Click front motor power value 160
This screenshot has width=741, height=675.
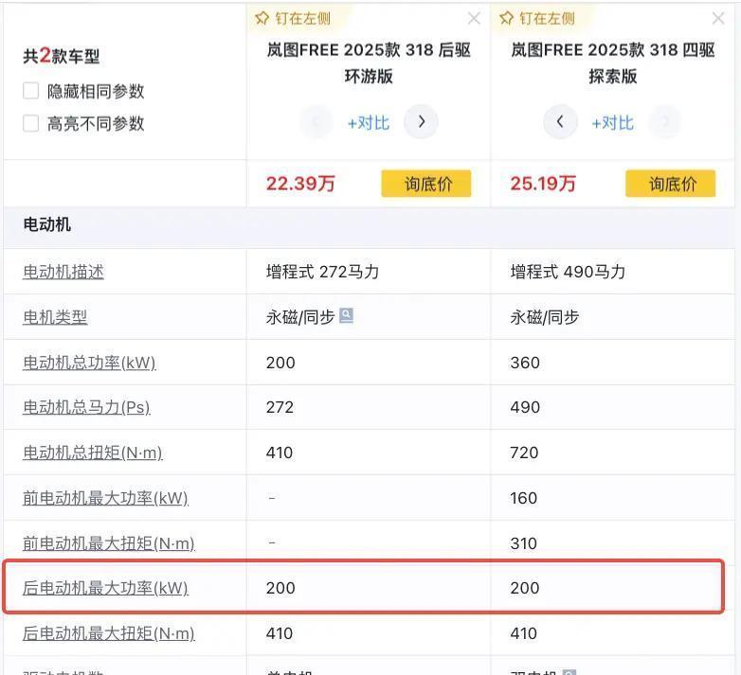tap(524, 498)
